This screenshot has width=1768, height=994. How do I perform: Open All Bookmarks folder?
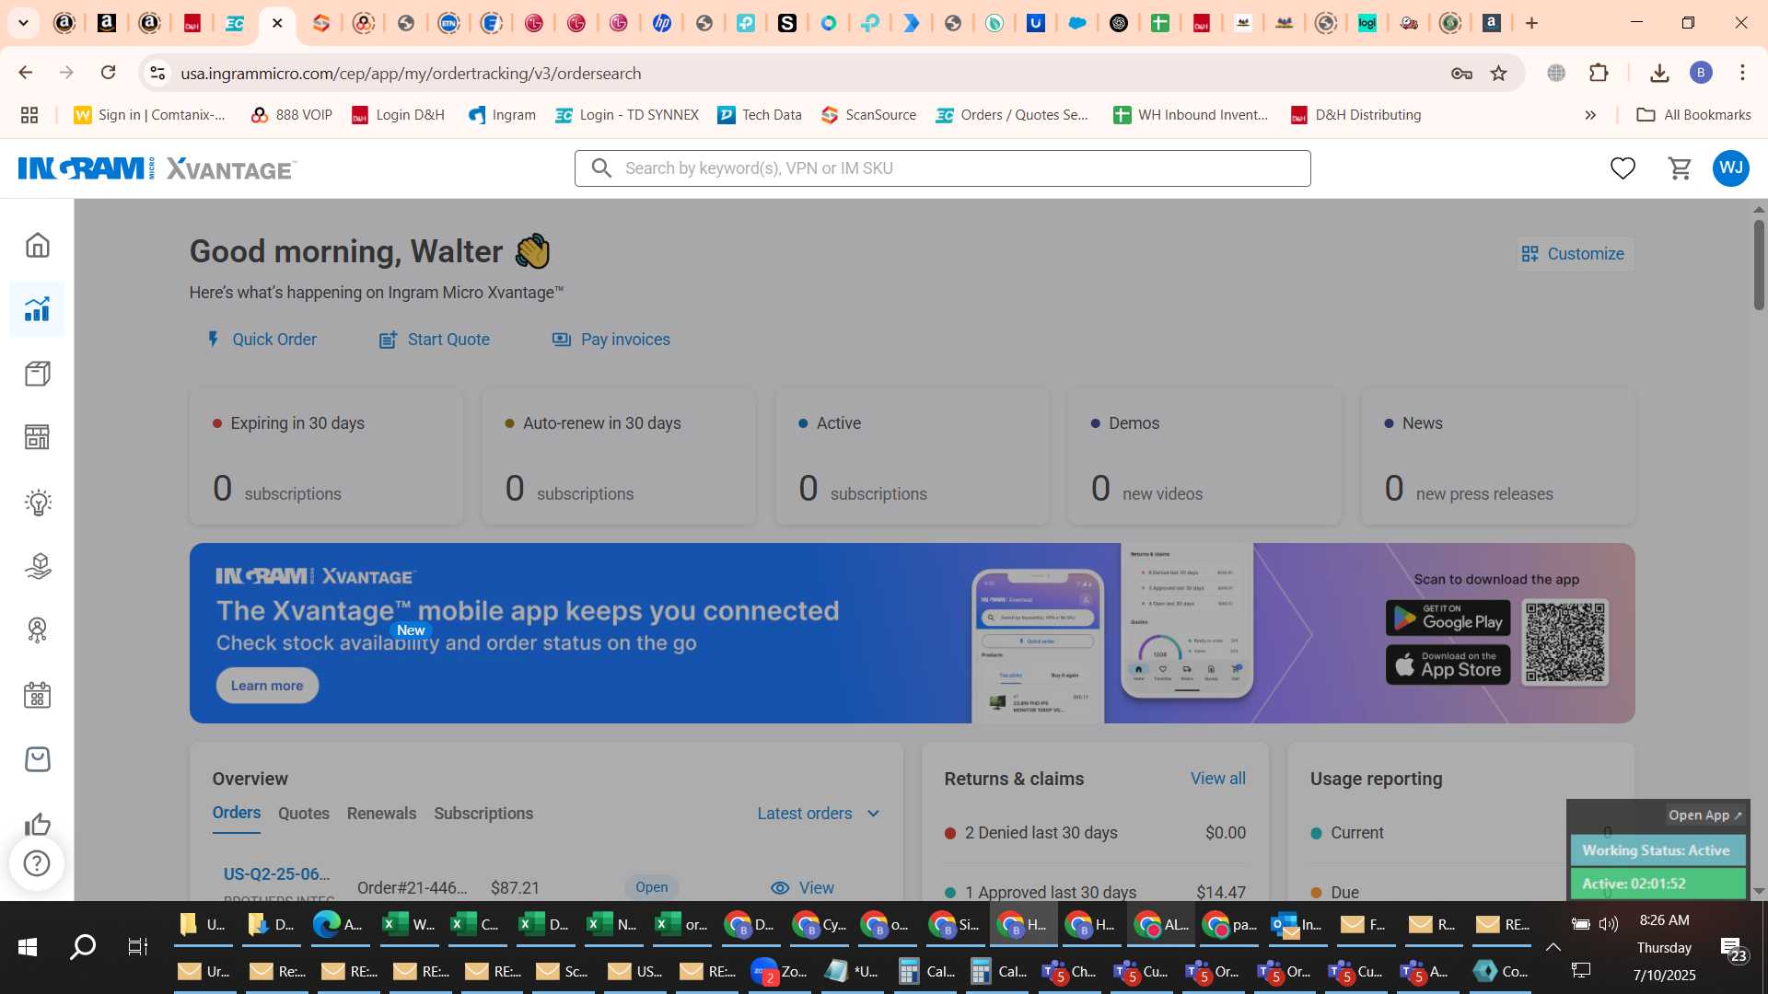pyautogui.click(x=1693, y=115)
